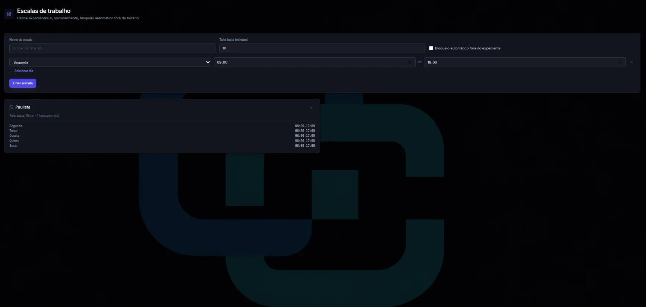Click the calendar icon next to Paulista

tap(11, 107)
